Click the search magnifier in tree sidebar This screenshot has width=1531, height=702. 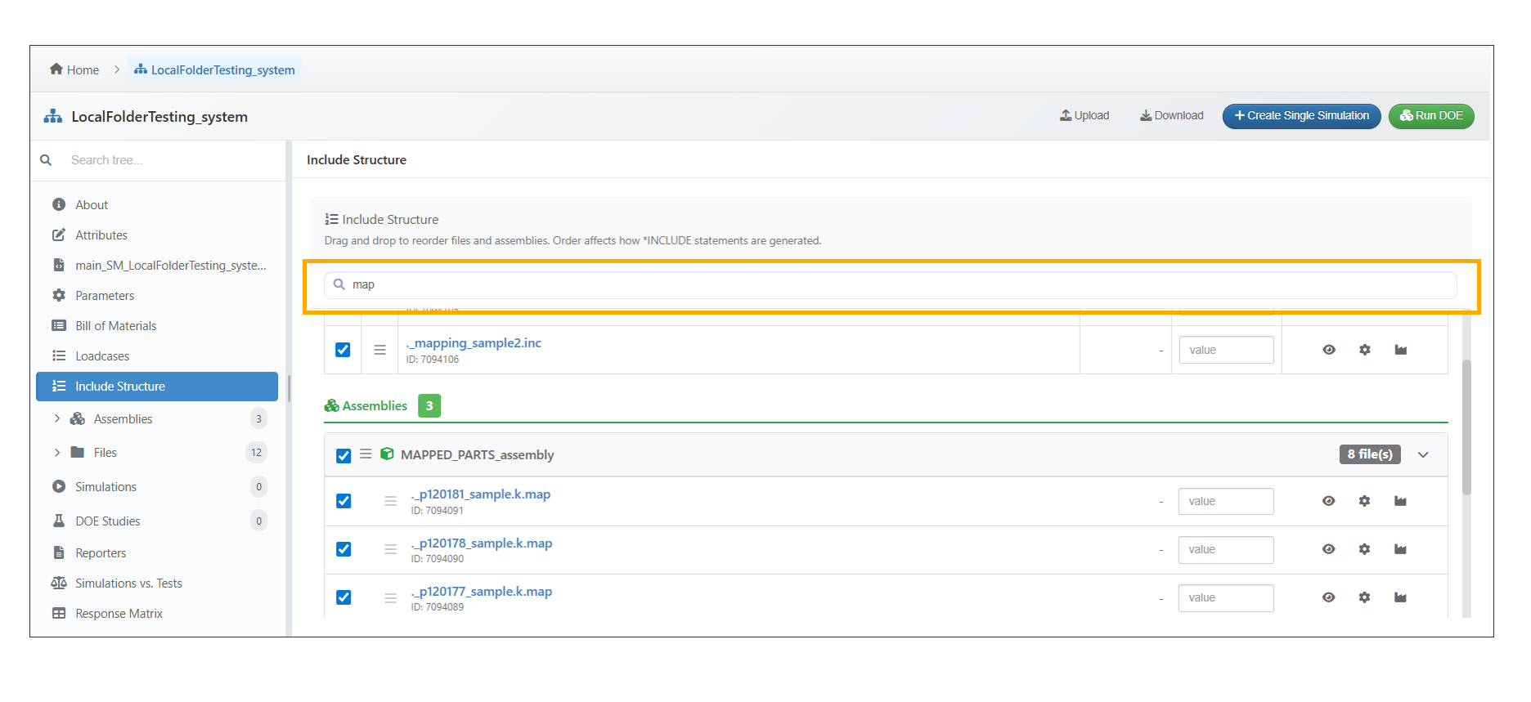point(47,160)
